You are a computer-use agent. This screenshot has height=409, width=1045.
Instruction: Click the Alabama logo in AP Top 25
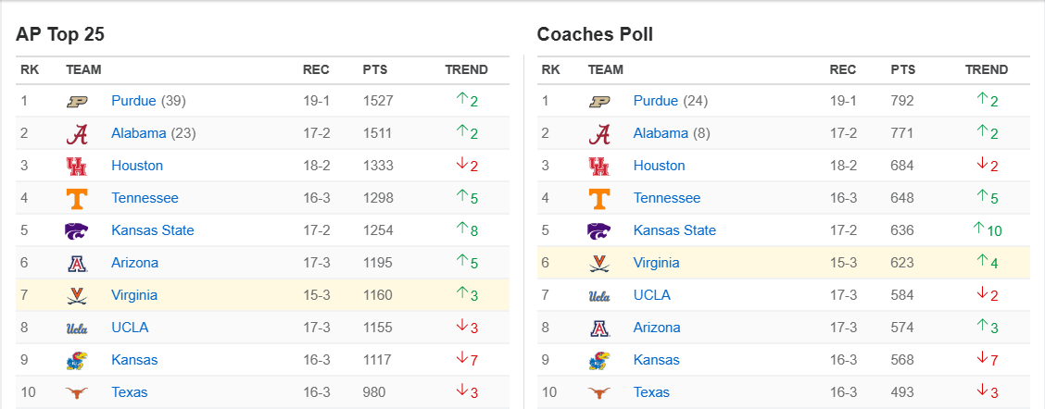point(77,134)
